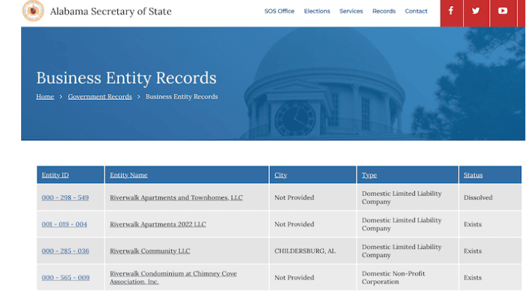
Task: Open the Services menu
Action: [351, 12]
